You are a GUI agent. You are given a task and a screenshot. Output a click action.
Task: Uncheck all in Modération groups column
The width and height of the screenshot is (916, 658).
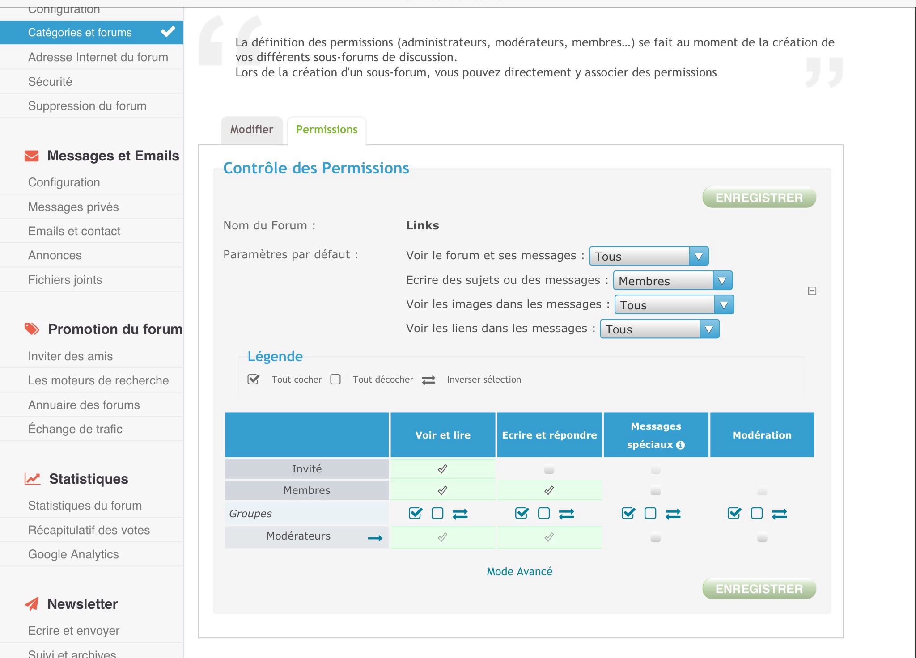click(x=757, y=513)
